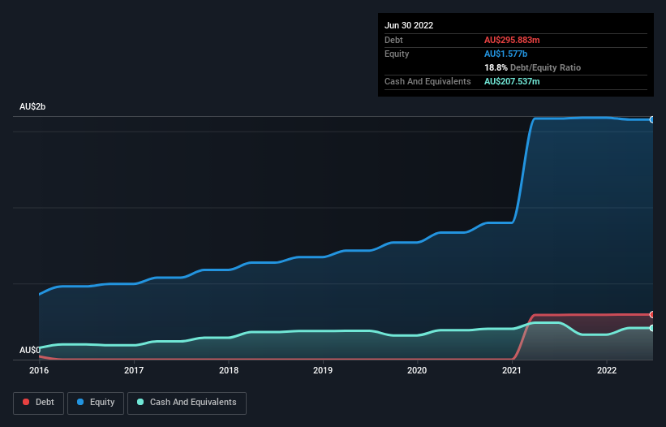
Task: Click the 2017 x-axis label
Action: tap(134, 370)
